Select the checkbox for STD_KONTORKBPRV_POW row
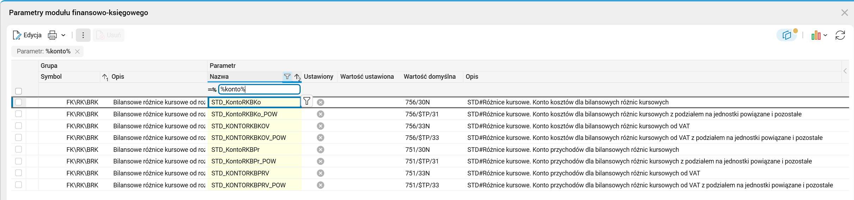The height and width of the screenshot is (200, 854). coord(19,185)
